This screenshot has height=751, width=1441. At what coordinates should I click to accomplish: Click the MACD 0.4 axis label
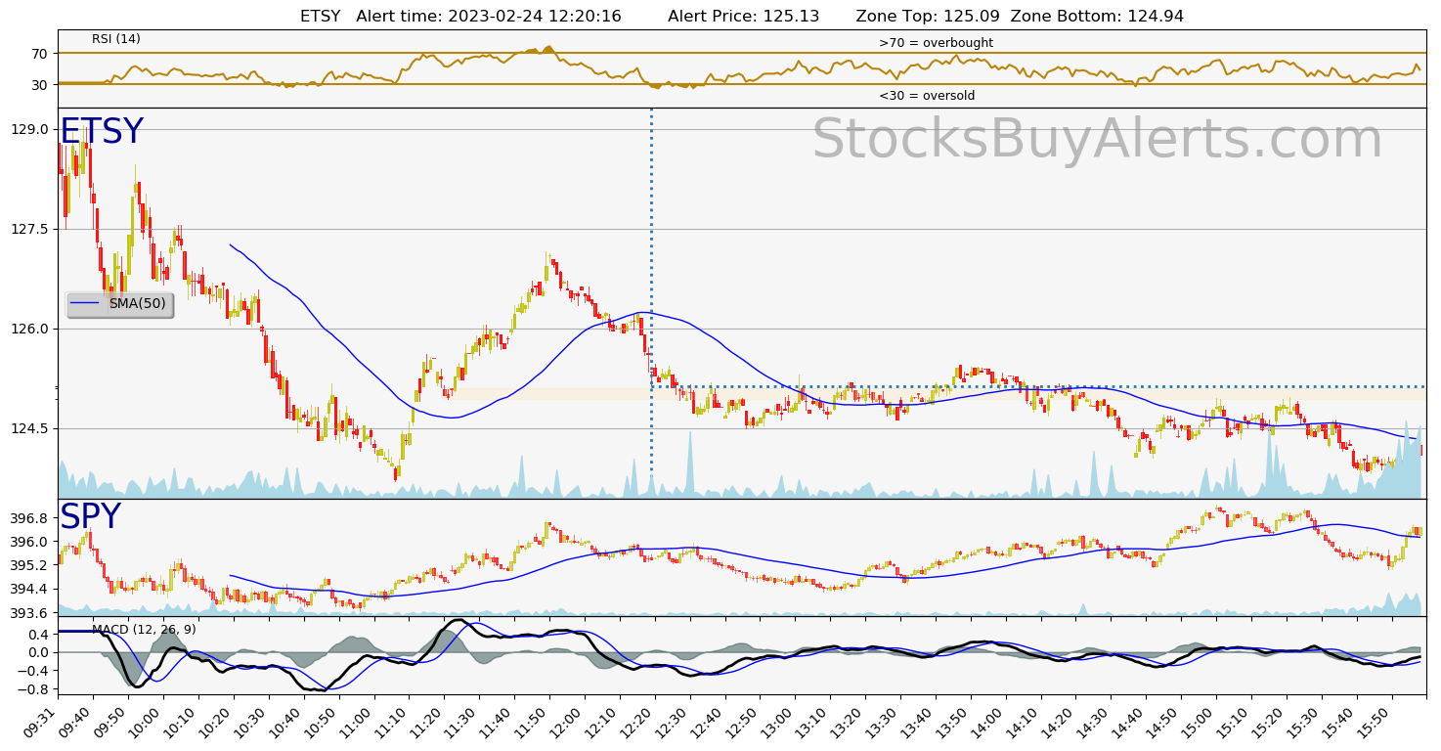[39, 633]
